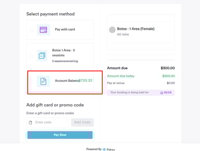Select the Pay with card radio button
The width and height of the screenshot is (200, 151).
pyautogui.click(x=31, y=30)
